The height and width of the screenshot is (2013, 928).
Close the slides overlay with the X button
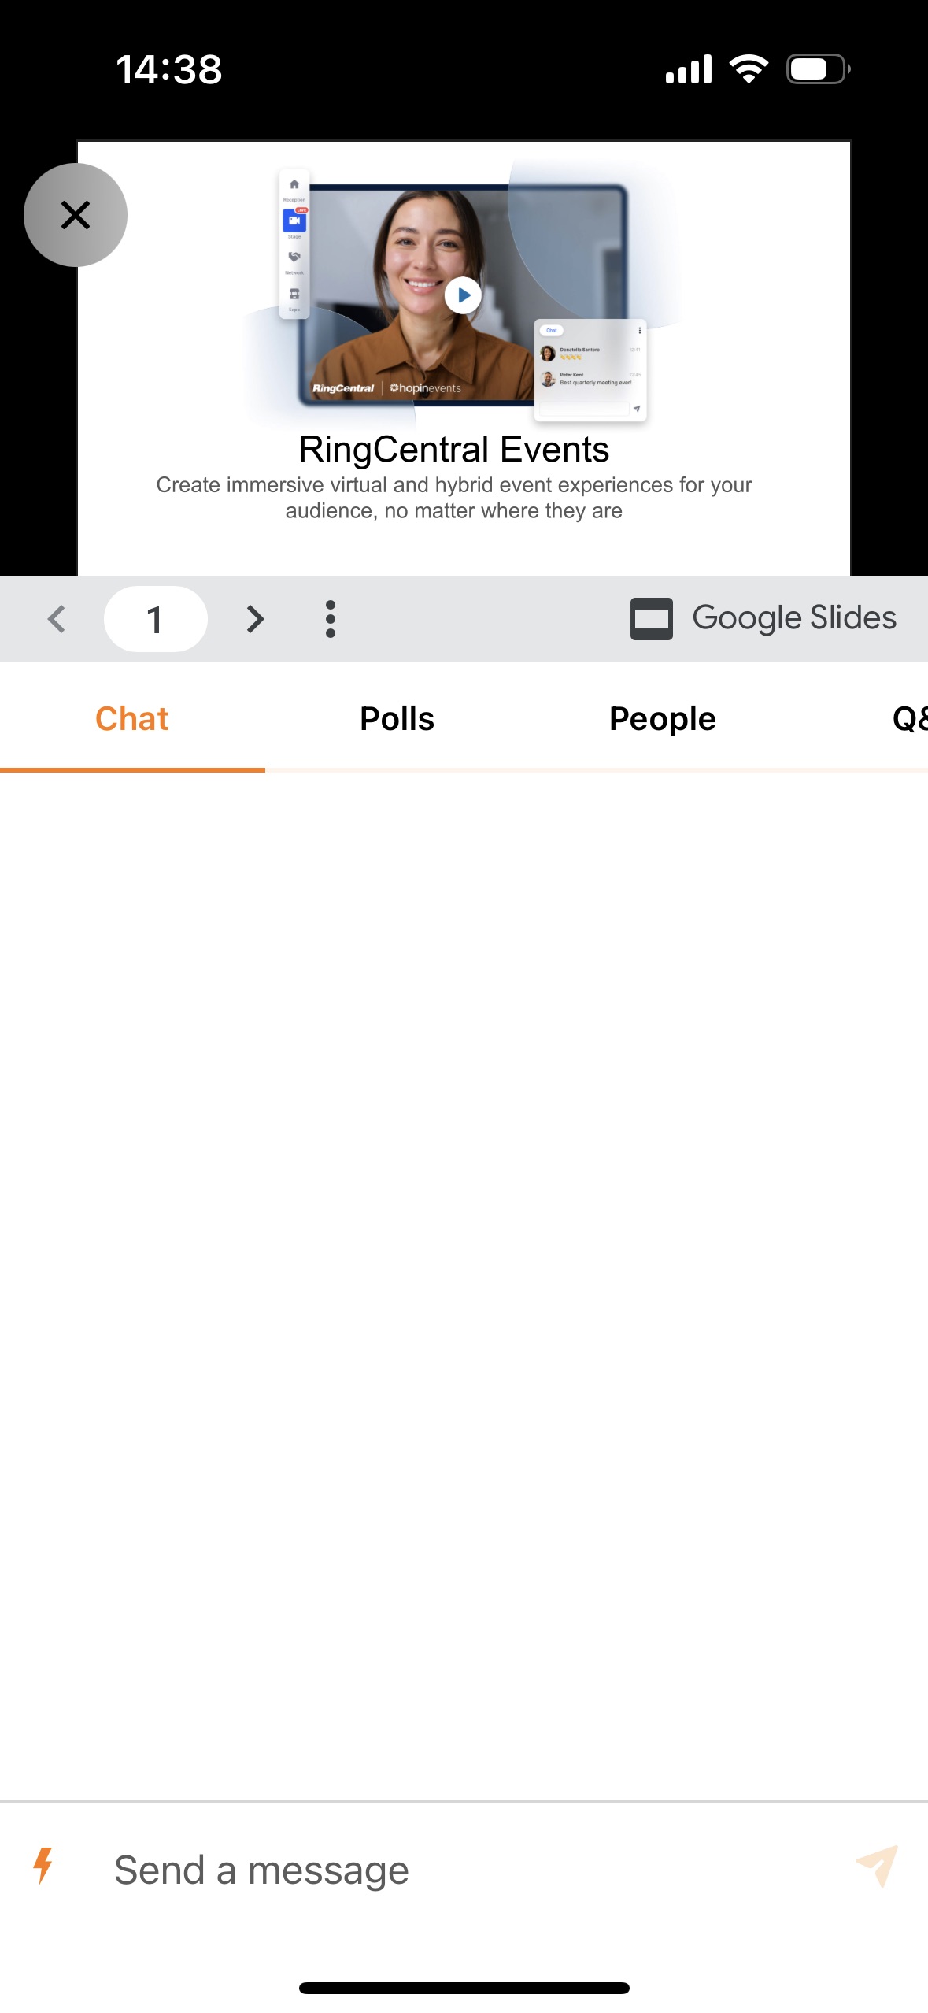[x=76, y=215]
